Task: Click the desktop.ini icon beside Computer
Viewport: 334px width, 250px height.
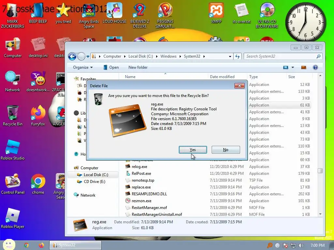Action: pos(38,48)
